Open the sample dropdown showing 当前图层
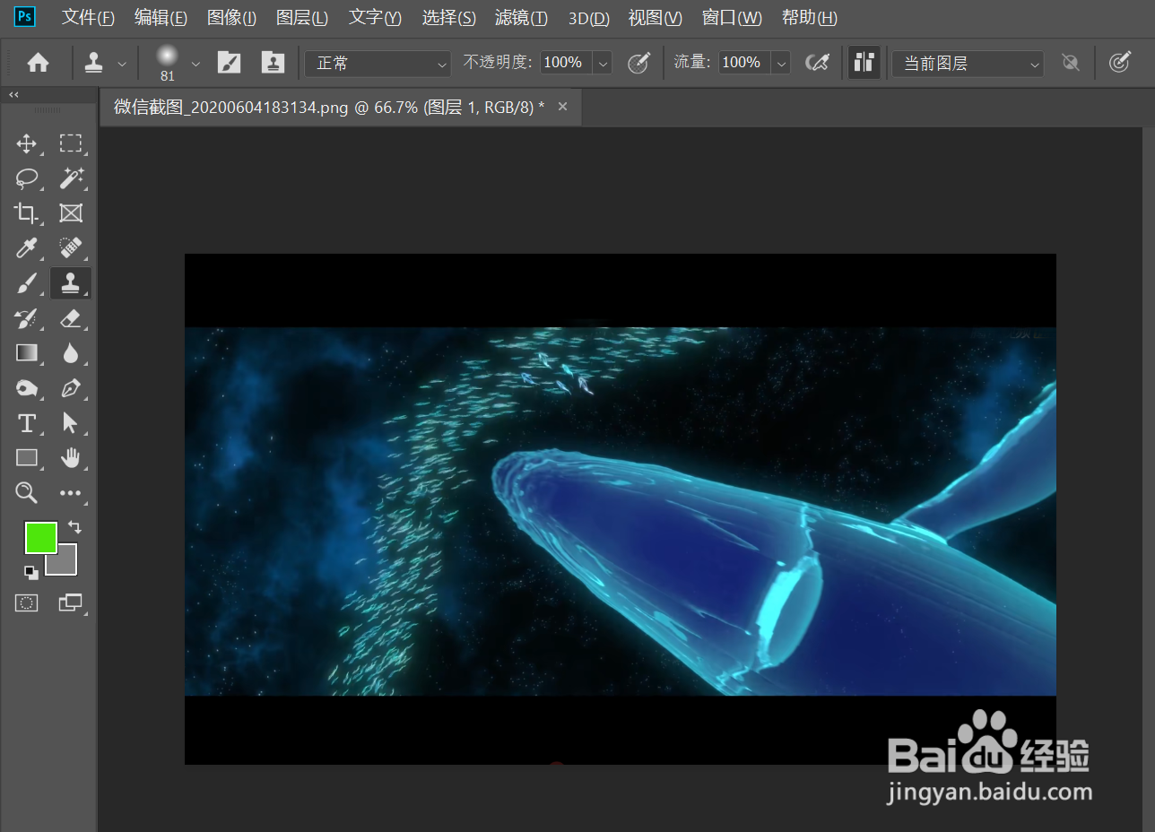1155x832 pixels. [968, 63]
